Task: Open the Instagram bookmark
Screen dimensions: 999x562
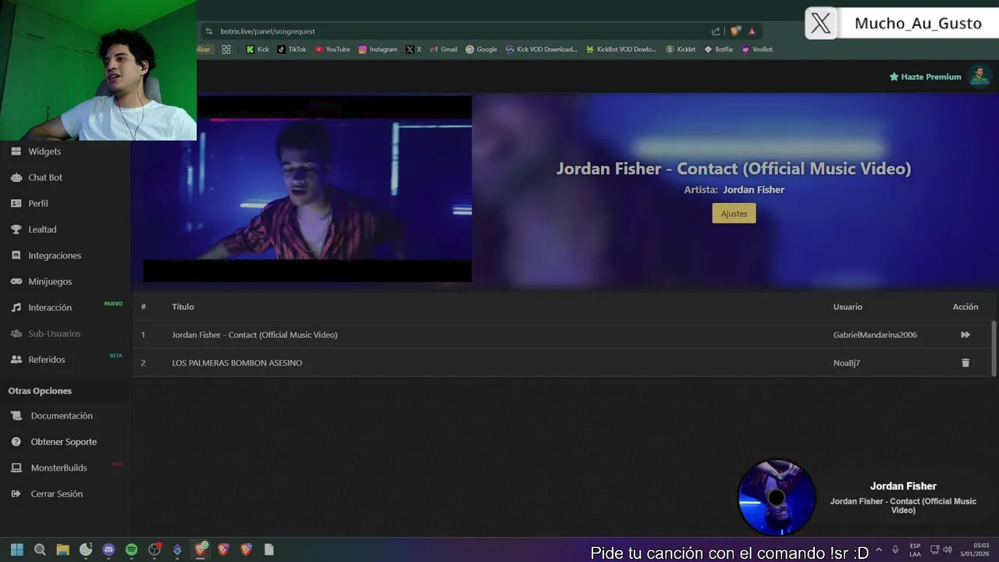Action: coord(378,49)
